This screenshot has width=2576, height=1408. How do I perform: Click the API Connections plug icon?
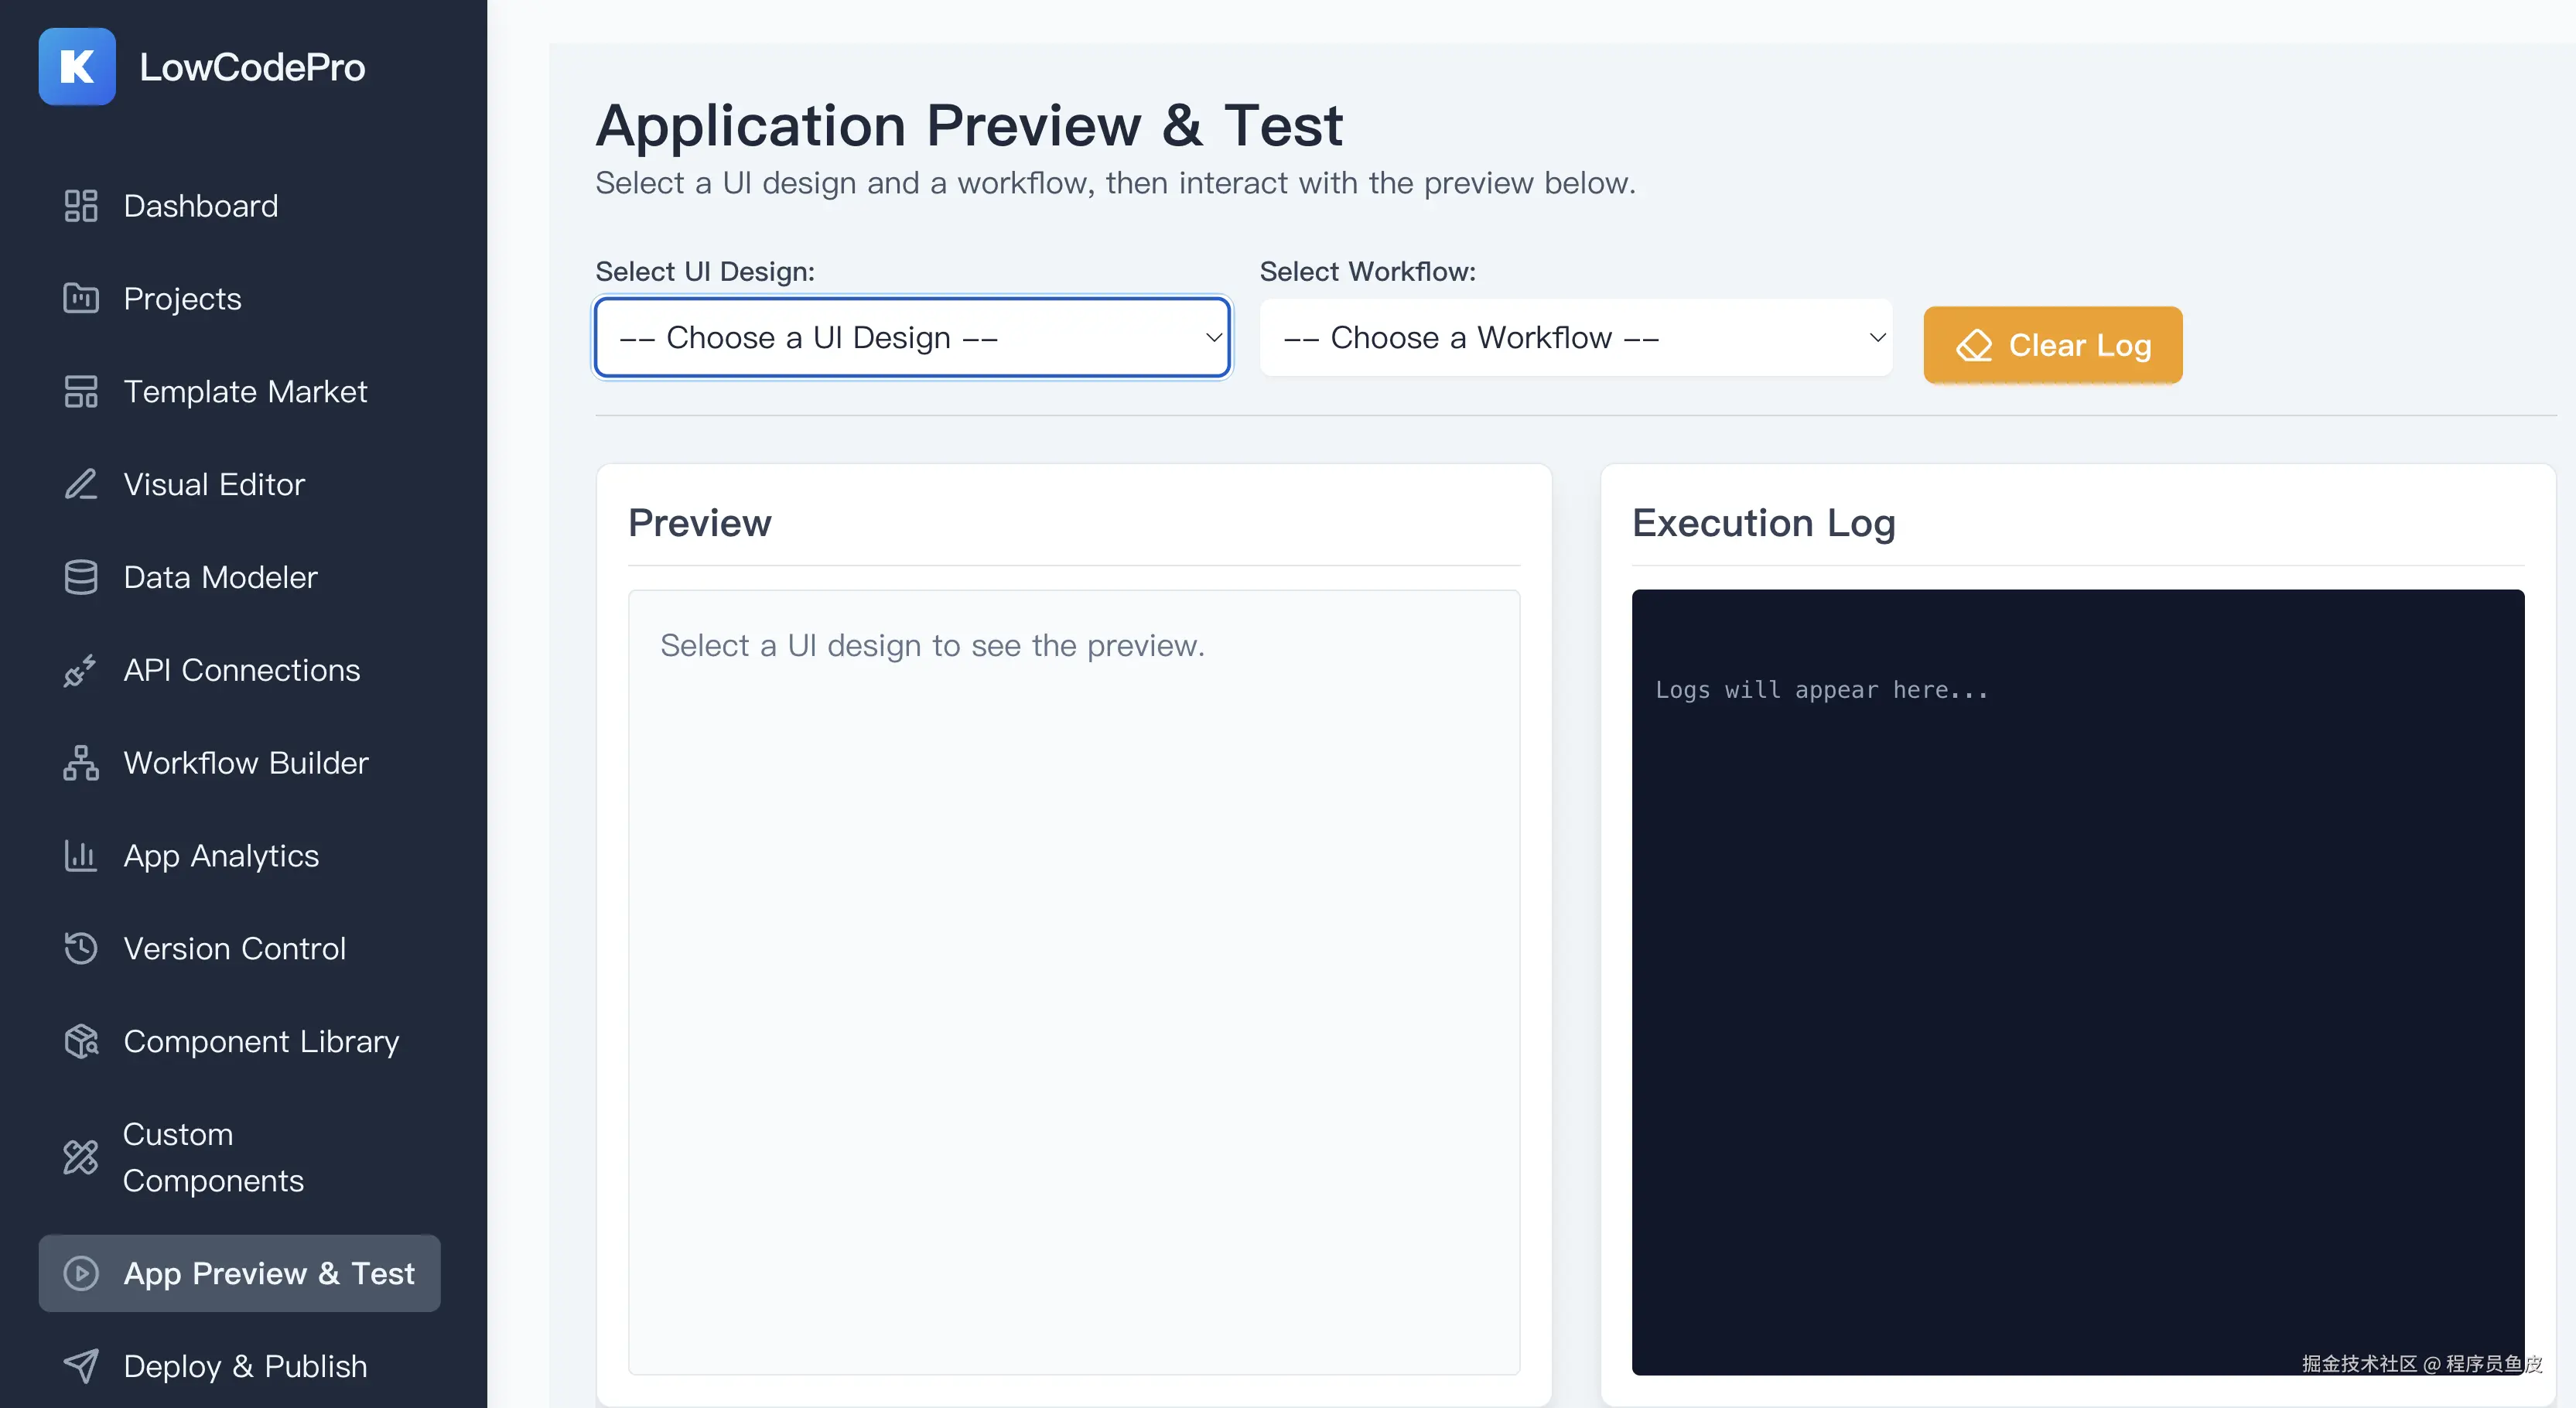[81, 671]
